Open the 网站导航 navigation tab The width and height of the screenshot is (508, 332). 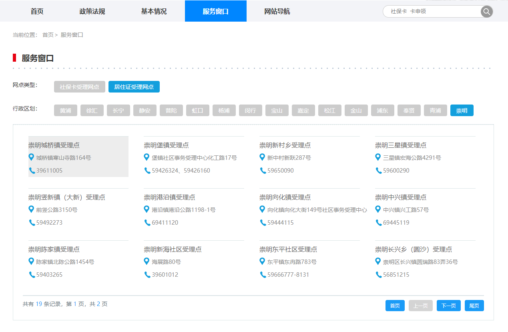(x=277, y=11)
